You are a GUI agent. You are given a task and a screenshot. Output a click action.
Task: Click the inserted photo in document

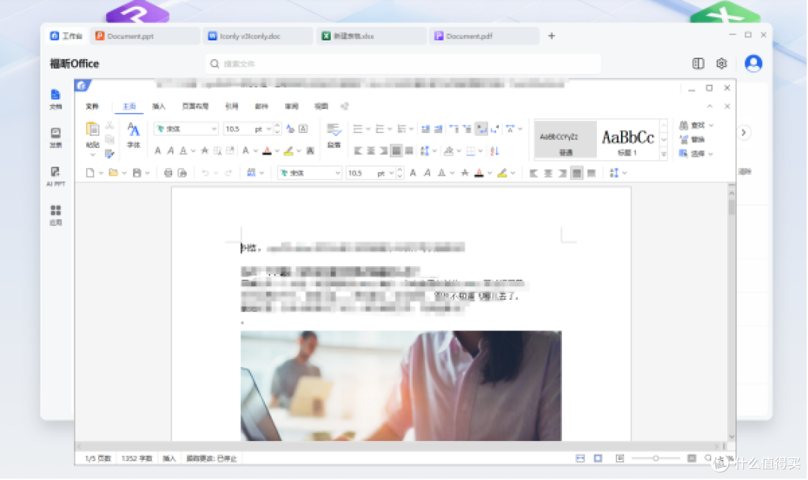(x=401, y=386)
